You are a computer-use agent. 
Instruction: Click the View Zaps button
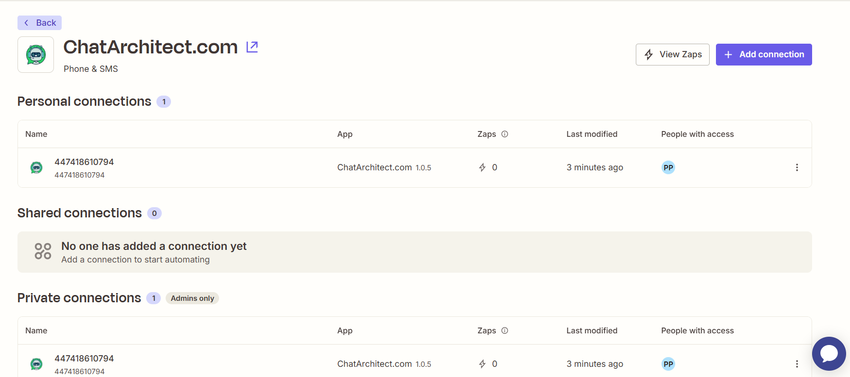tap(672, 55)
